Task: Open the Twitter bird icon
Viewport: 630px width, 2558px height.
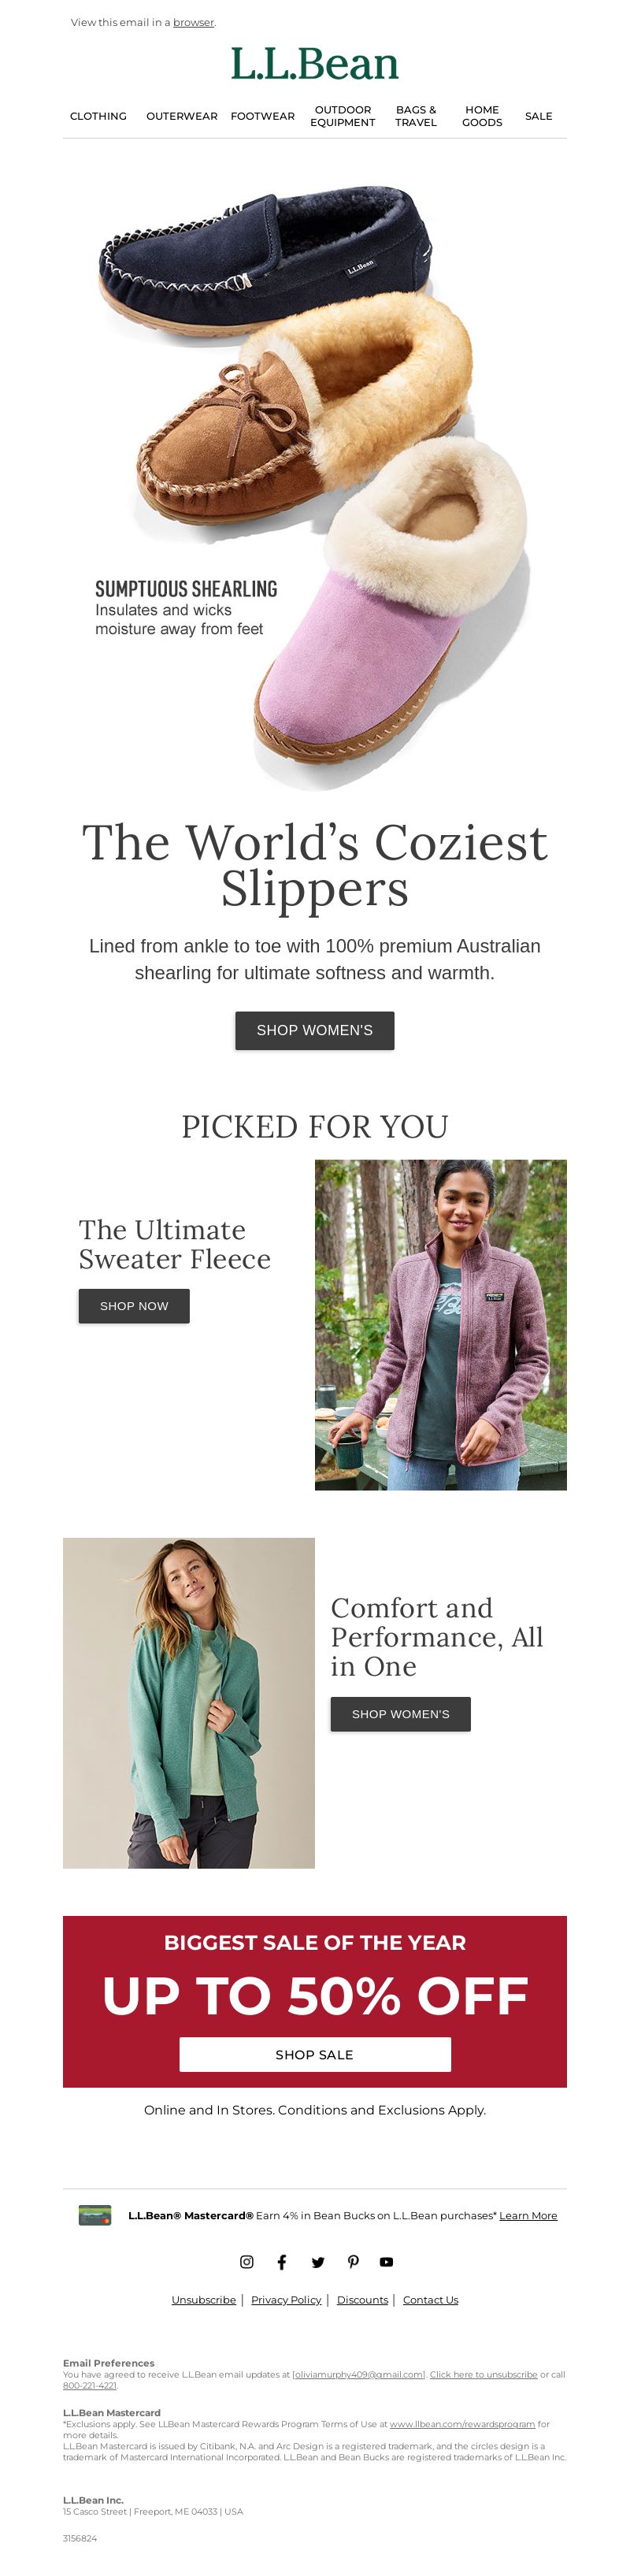Action: pos(317,2261)
